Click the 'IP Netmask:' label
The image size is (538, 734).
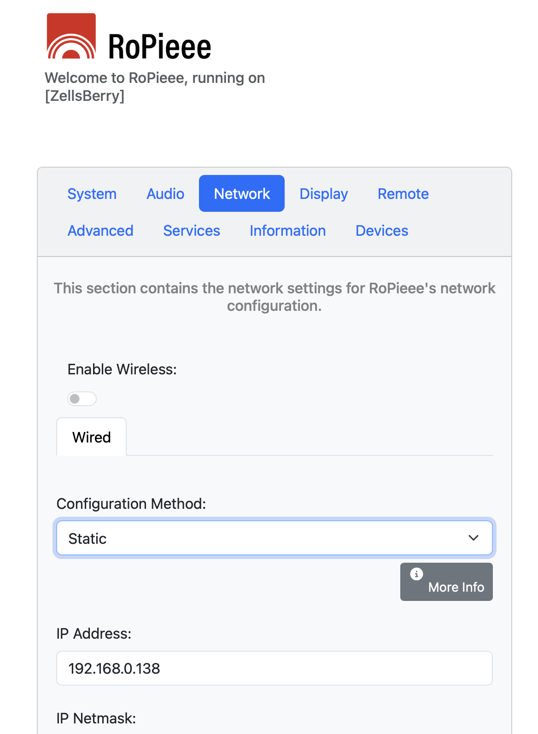(x=96, y=718)
